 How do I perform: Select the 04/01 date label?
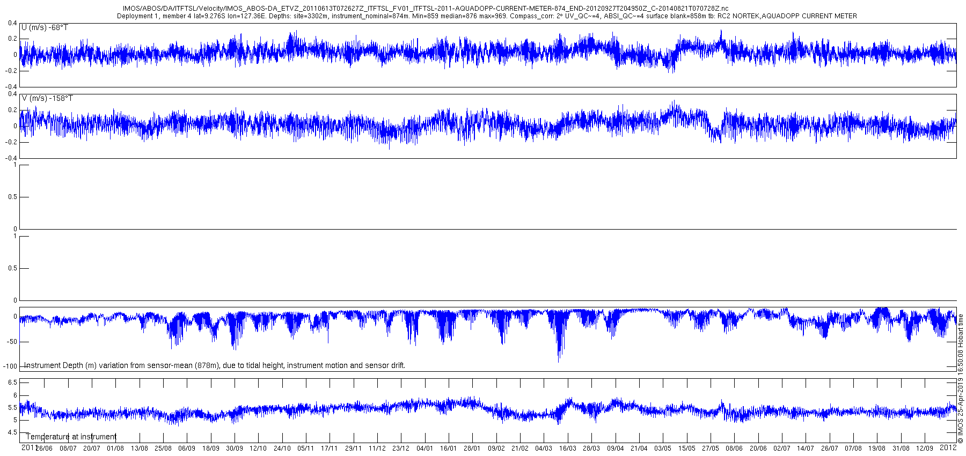pos(425,448)
